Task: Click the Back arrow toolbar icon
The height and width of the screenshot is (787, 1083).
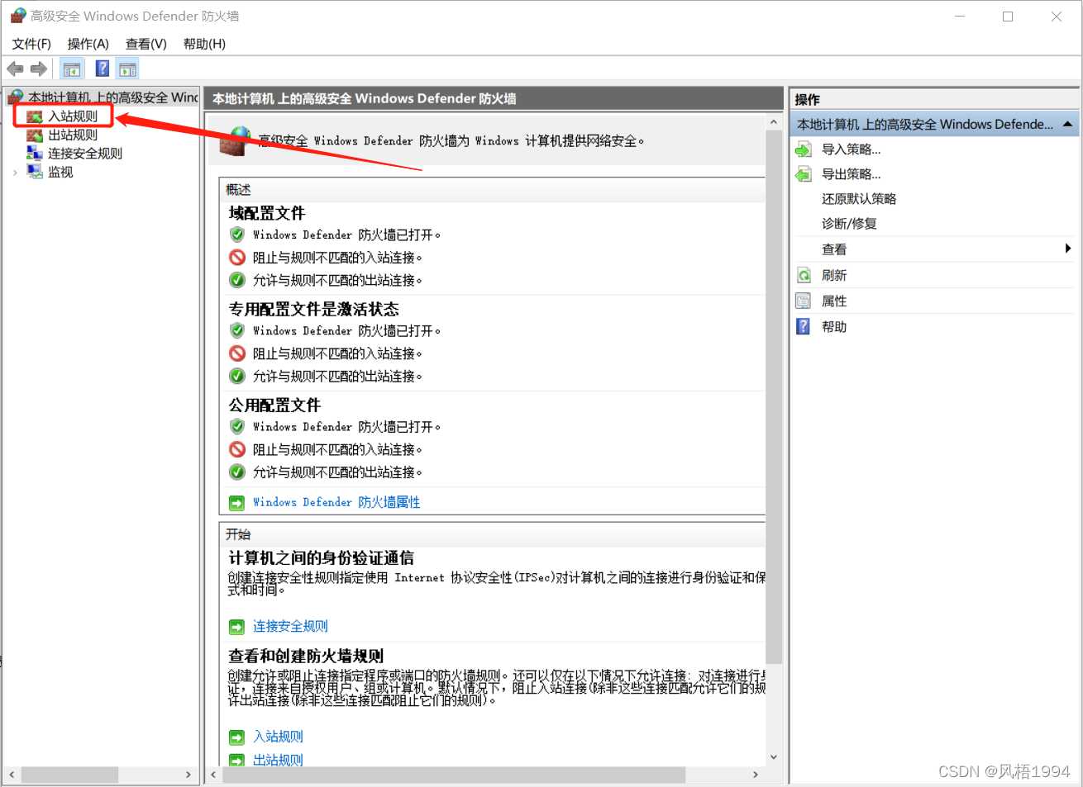Action: [x=15, y=69]
